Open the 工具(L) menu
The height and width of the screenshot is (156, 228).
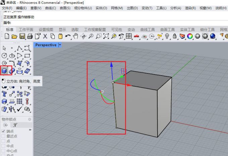[x=161, y=8]
